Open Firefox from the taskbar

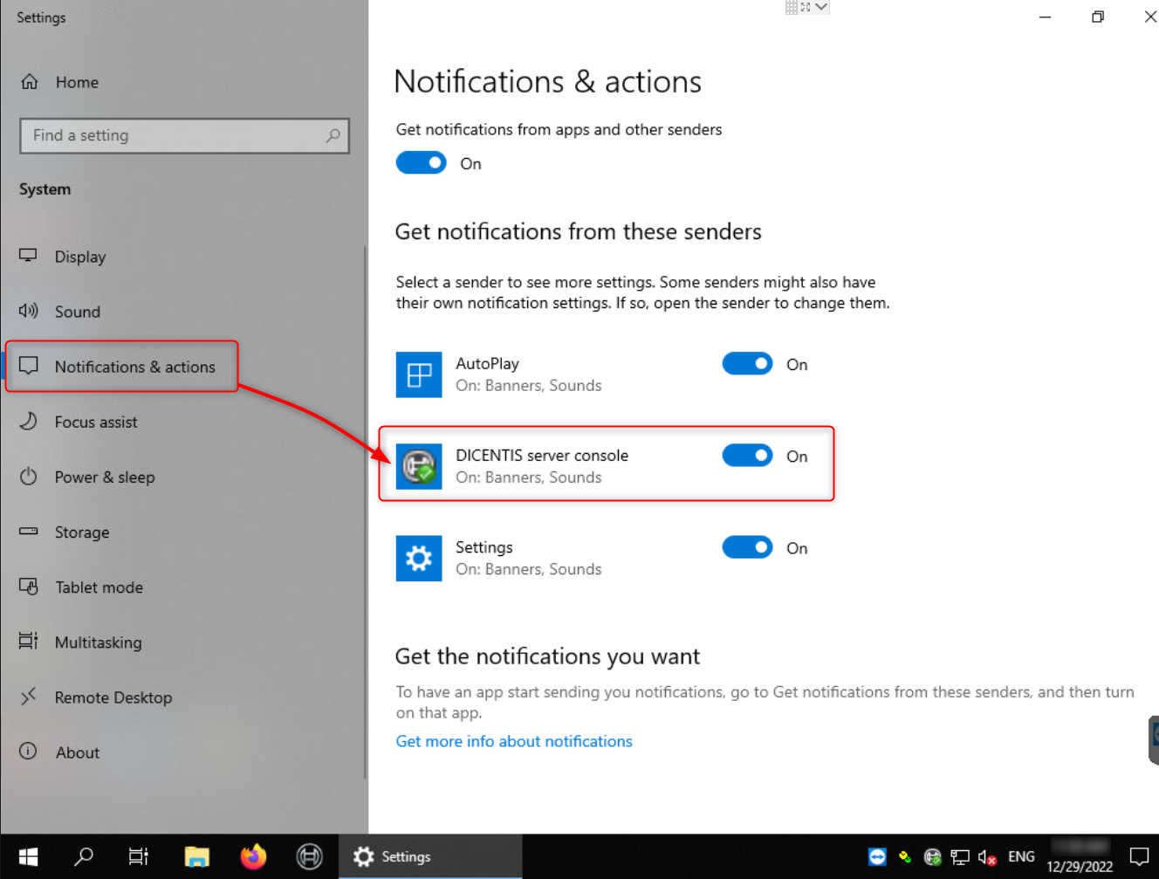click(253, 857)
